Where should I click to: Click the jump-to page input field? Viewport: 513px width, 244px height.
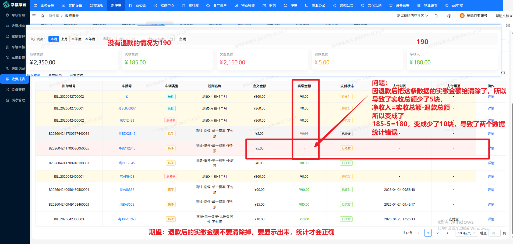pos(494,233)
